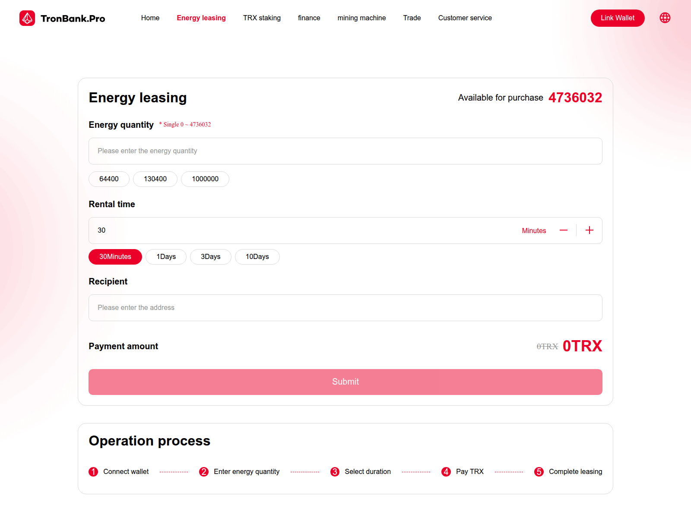Choose the 64400 energy preset

pyautogui.click(x=108, y=179)
